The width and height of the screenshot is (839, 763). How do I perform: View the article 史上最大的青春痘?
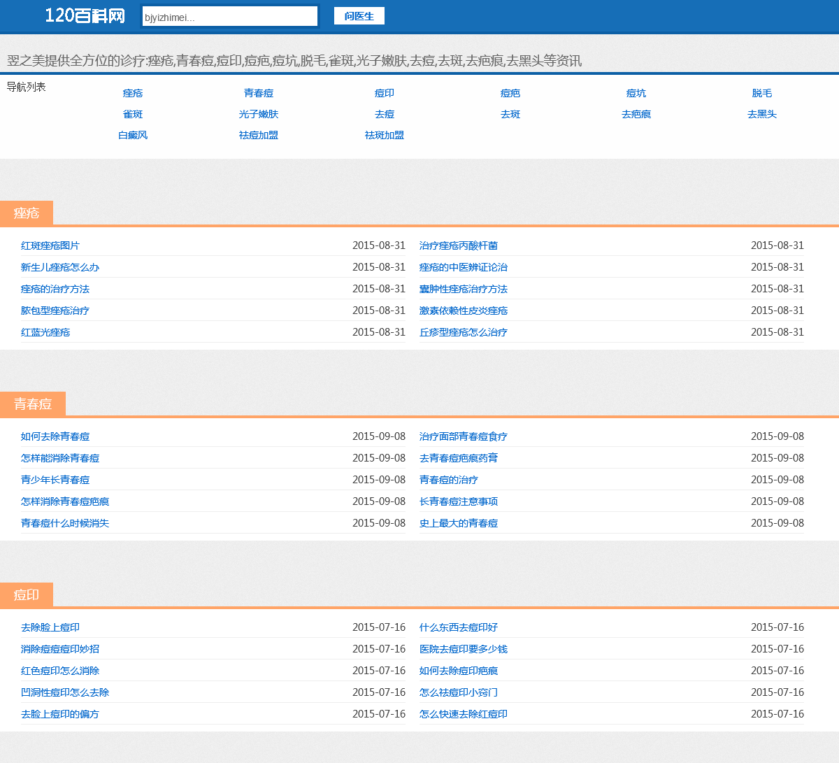(459, 523)
